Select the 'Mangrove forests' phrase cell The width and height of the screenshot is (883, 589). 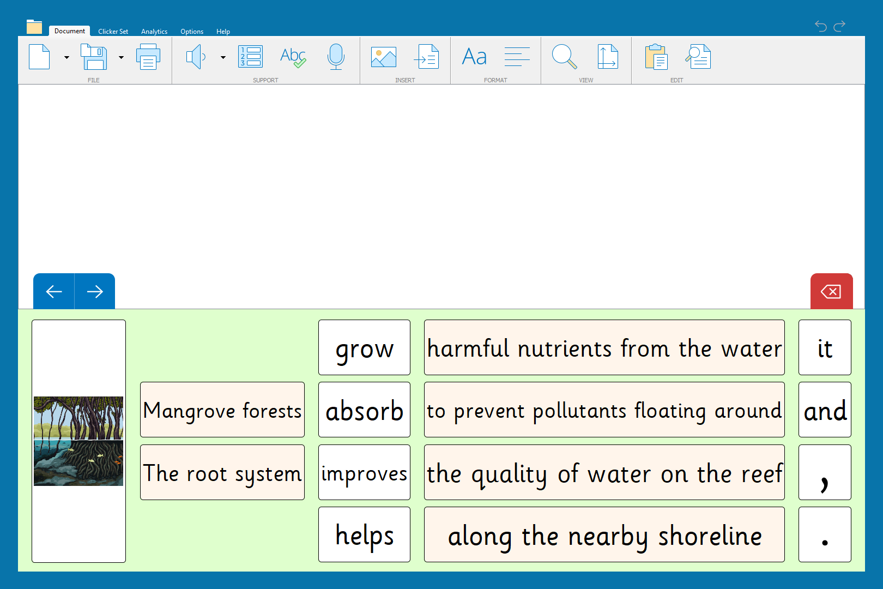pos(222,410)
